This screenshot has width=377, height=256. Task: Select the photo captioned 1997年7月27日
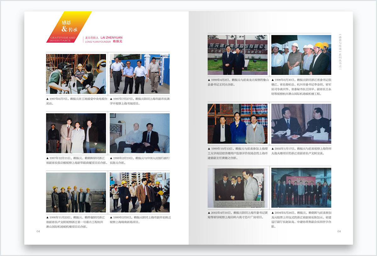pos(140,74)
